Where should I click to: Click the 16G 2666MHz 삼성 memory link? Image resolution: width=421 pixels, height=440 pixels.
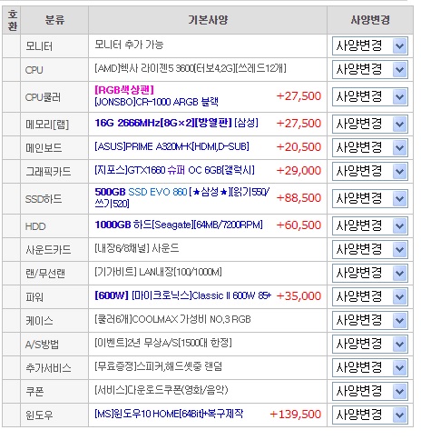pos(177,123)
